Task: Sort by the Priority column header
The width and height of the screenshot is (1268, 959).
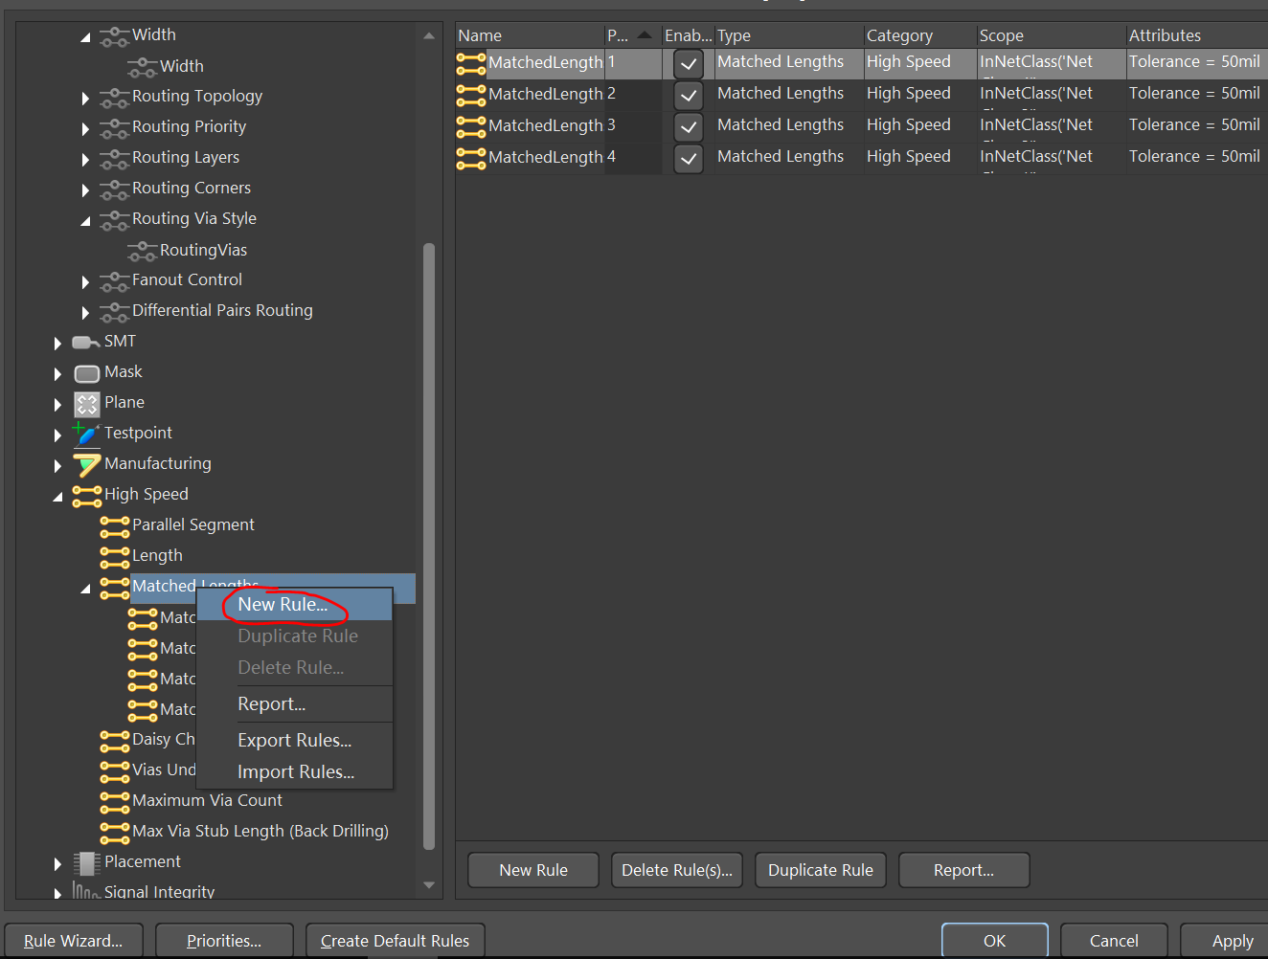Action: tap(632, 35)
